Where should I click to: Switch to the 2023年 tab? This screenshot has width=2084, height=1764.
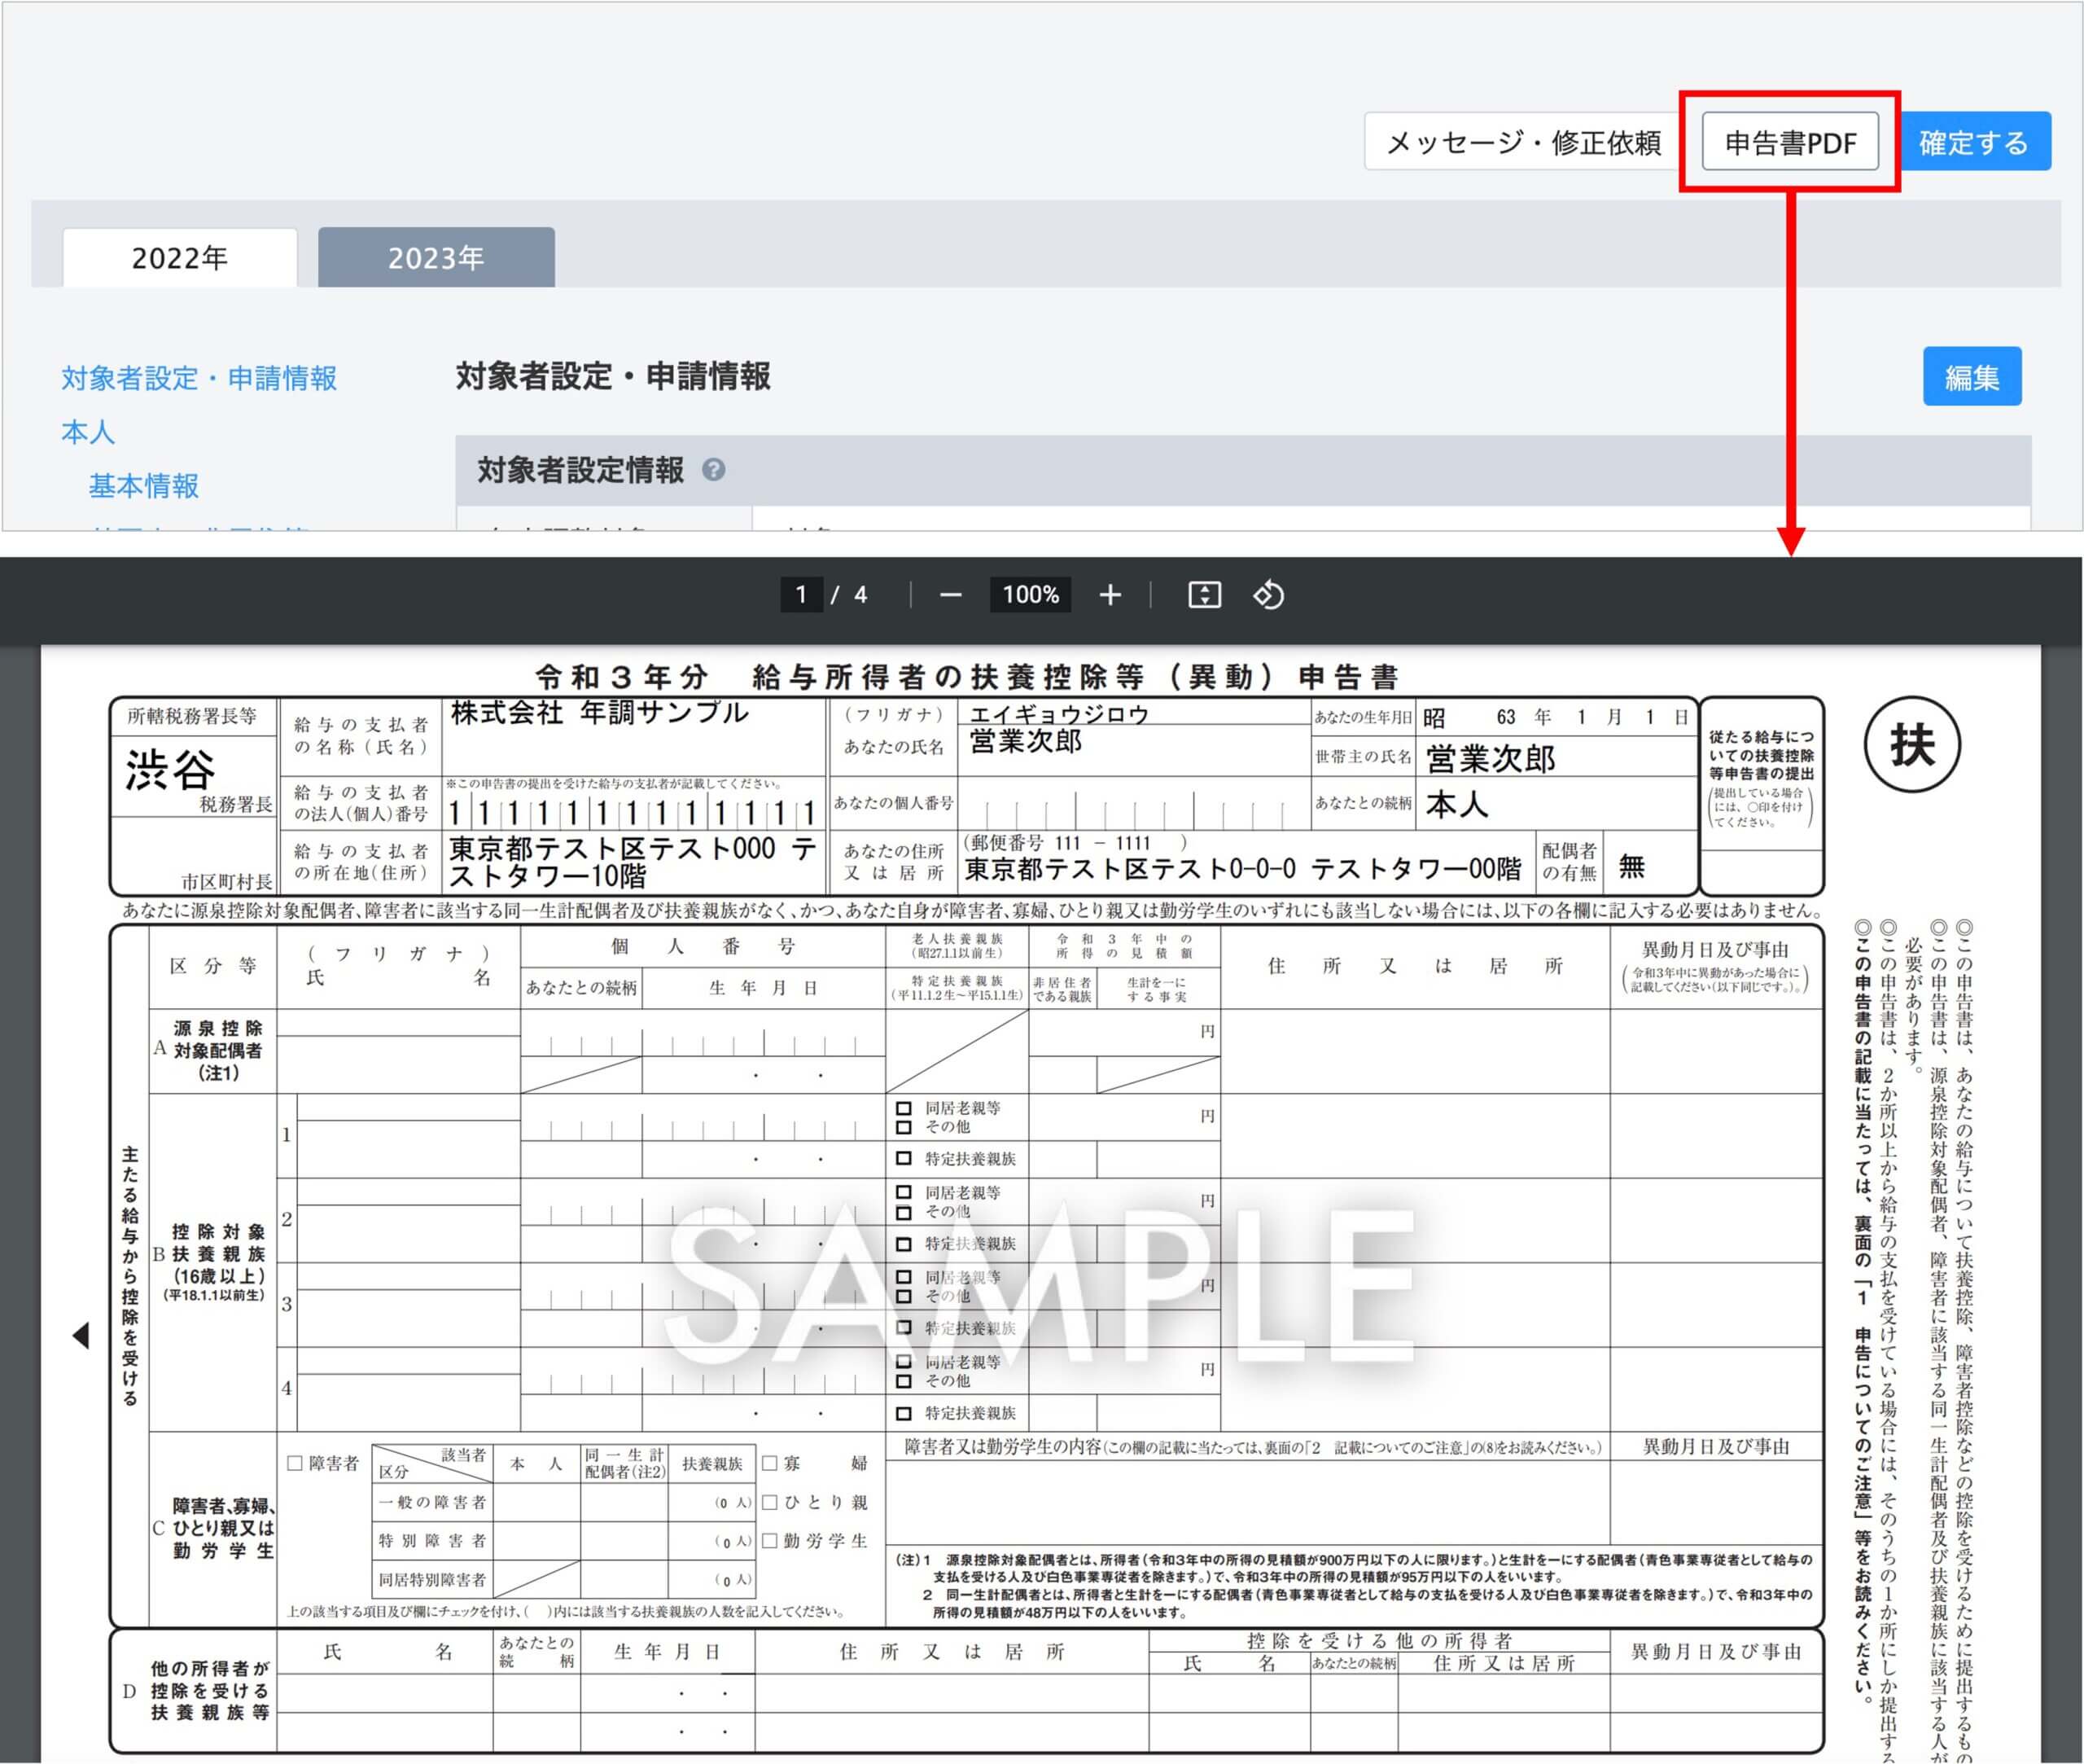436,258
